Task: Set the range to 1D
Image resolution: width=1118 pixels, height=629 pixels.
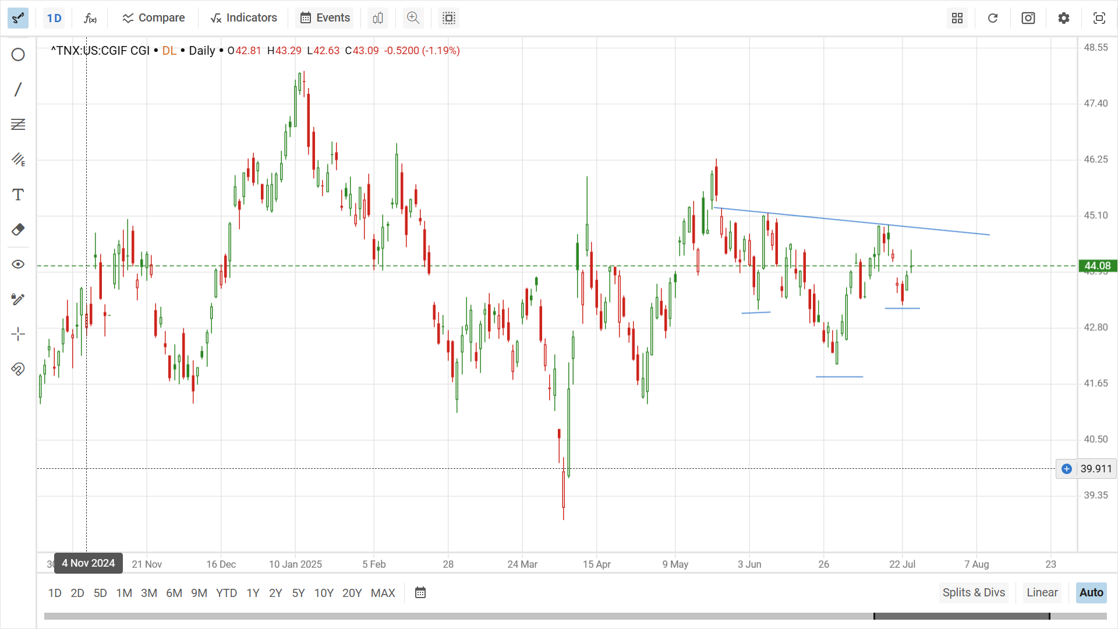Action: point(55,593)
